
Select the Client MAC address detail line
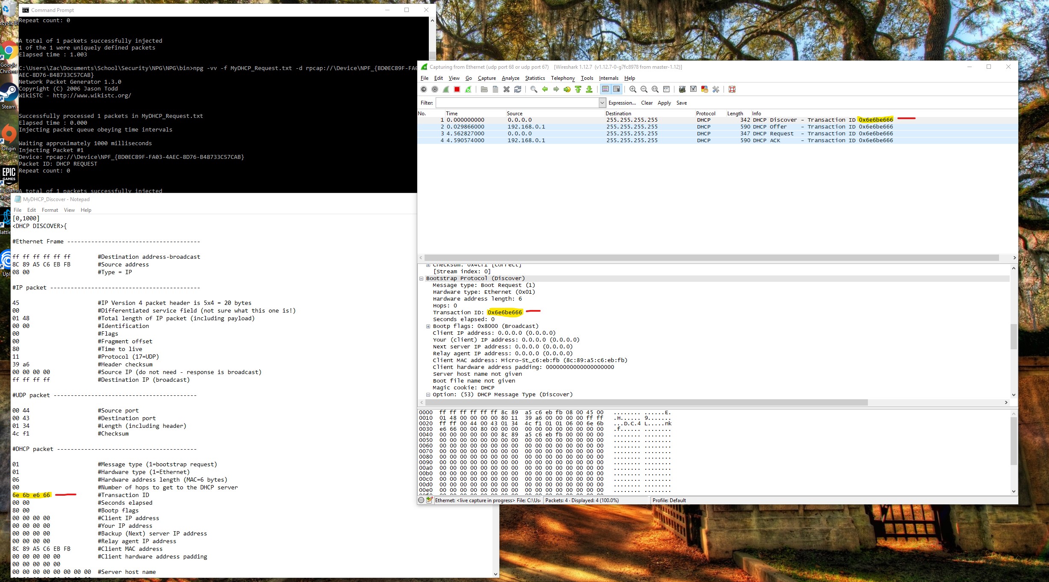530,360
